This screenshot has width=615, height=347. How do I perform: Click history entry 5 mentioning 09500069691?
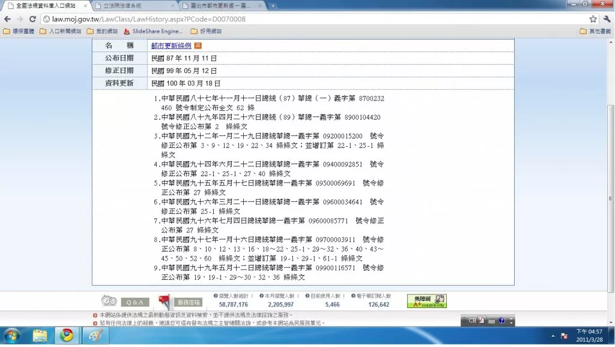(269, 188)
